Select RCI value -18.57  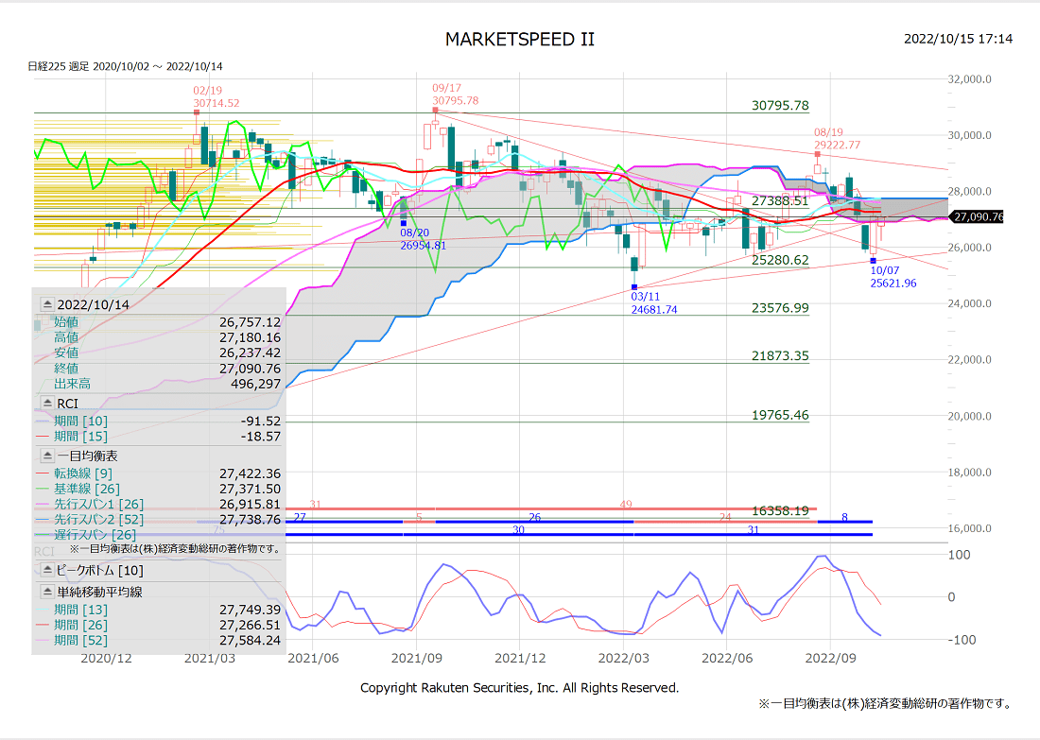coord(261,437)
